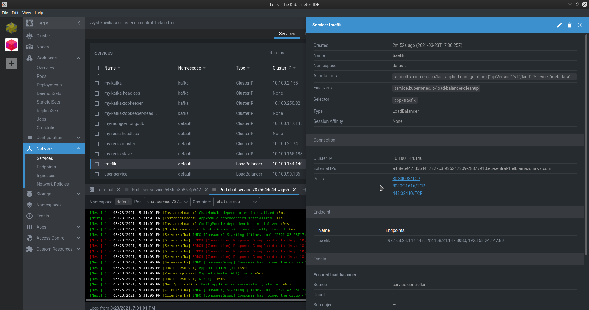Check the traefik service checkbox
This screenshot has width=589, height=310.
(x=97, y=164)
